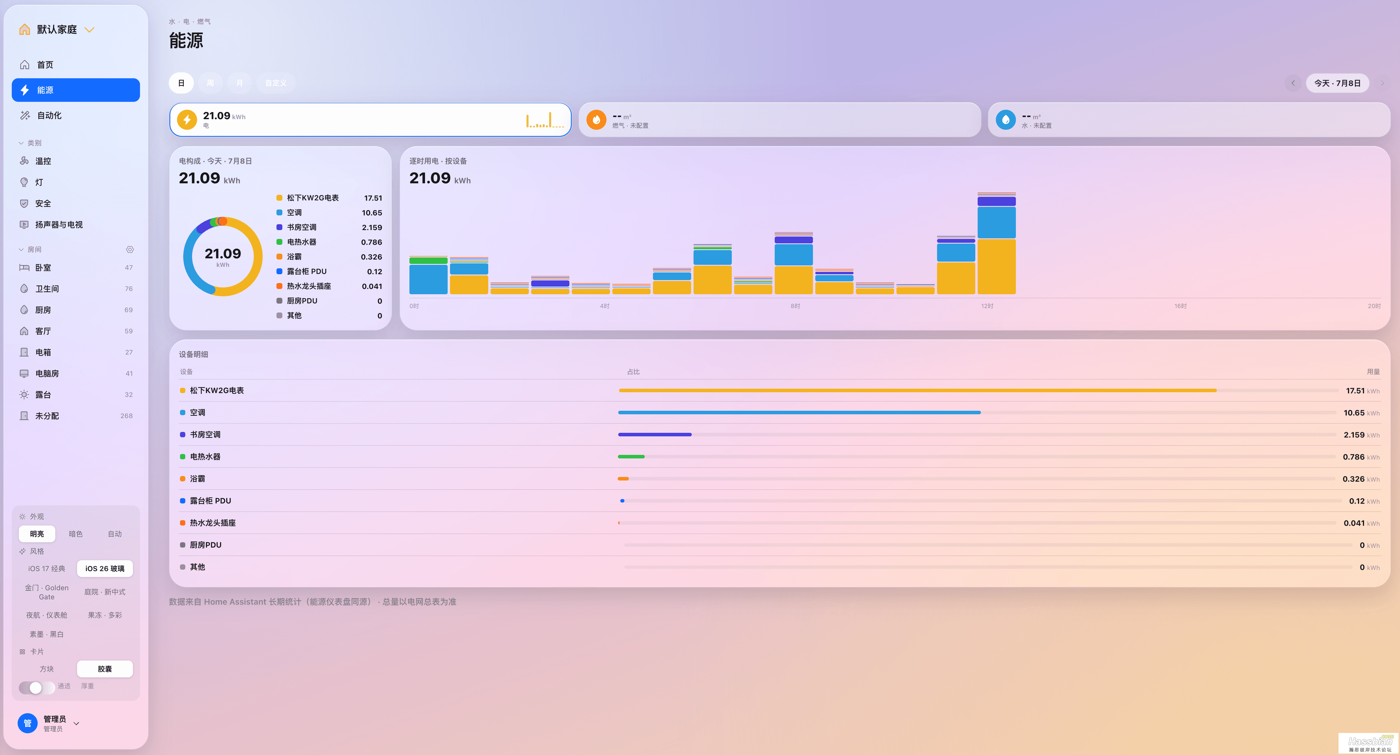This screenshot has height=755, width=1400.
Task: Expand the 管理员 user menu chevron
Action: tap(76, 724)
